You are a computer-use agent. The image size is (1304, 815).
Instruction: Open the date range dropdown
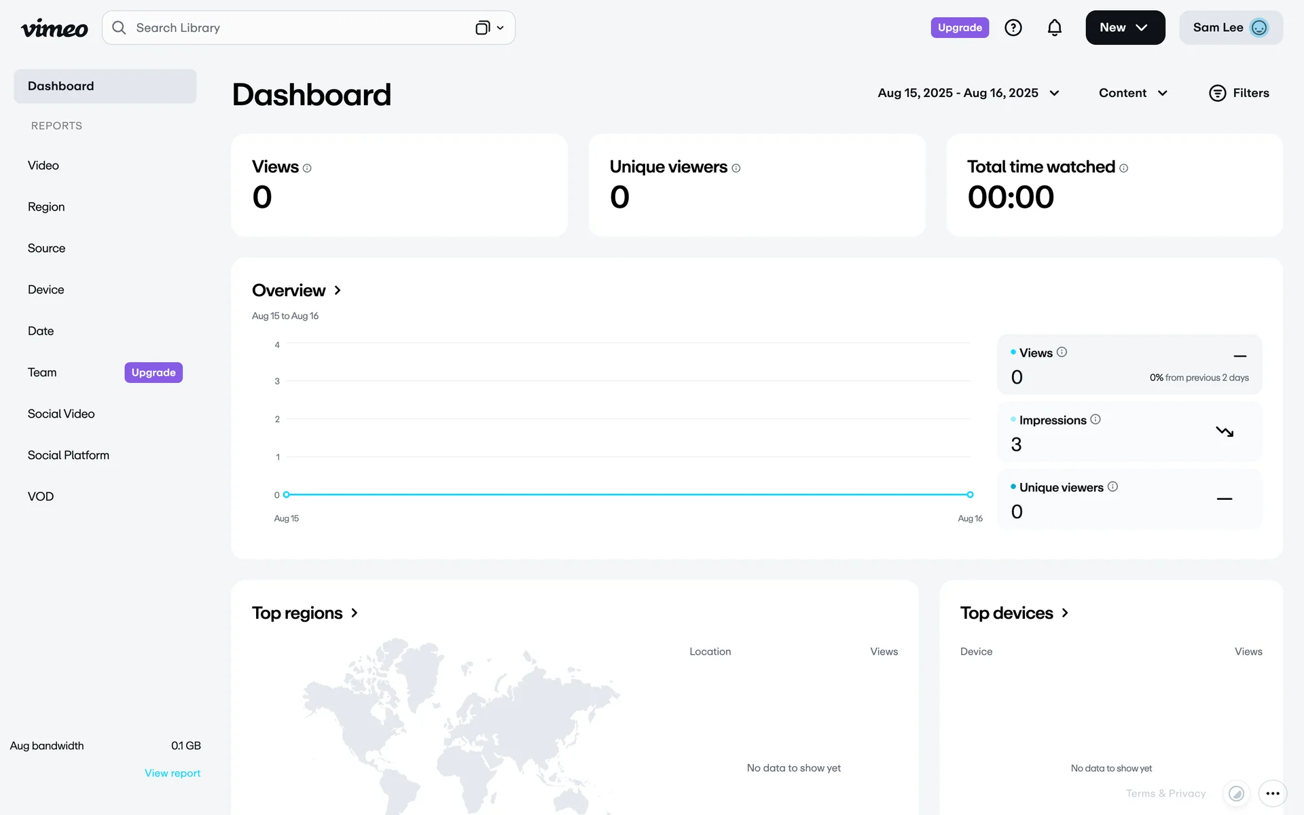tap(968, 93)
